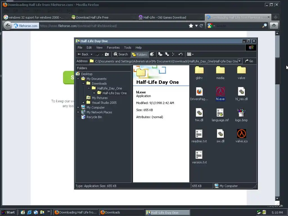Select the DriversPag... Firefox document file
This screenshot has height=216, width=288.
[199, 94]
